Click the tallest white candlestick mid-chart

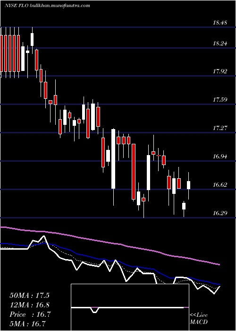[x=113, y=159]
